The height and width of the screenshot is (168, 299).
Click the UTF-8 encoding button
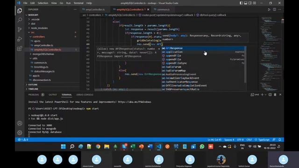click(x=240, y=140)
